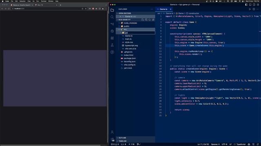Image resolution: width=261 pixels, height=146 pixels.
Task: Click Game.ts in breadcrumb path
Action: [x=169, y=13]
